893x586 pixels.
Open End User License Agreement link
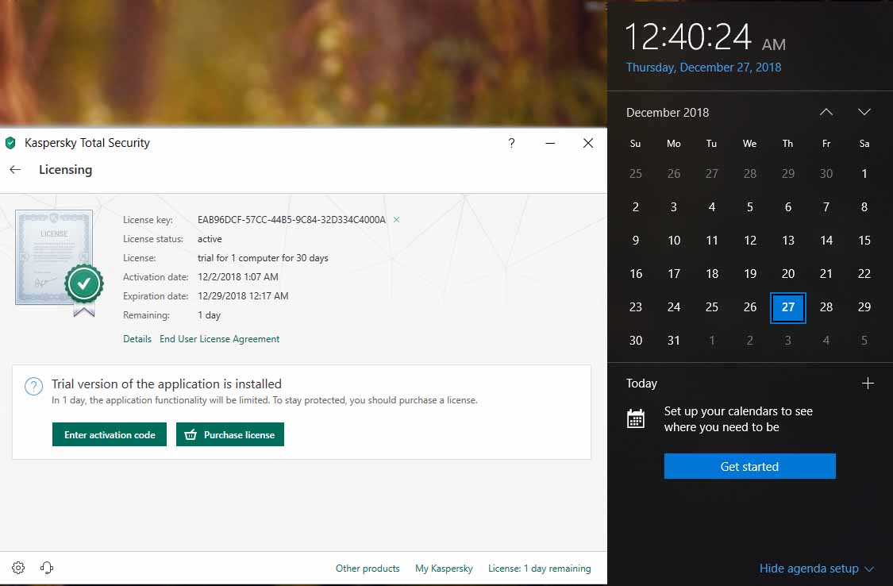coord(219,339)
